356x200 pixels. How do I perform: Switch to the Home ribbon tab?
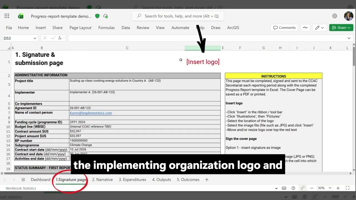(23, 27)
